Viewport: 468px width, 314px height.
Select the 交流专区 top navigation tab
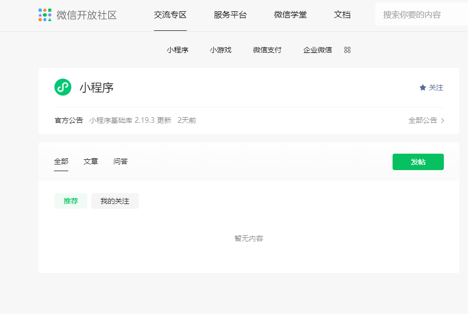(170, 15)
